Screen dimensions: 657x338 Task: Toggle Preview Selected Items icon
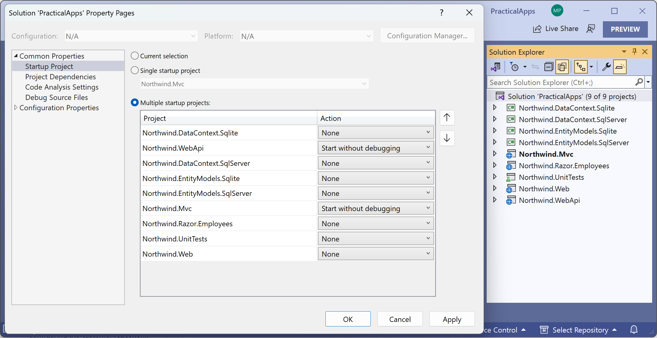(620, 67)
